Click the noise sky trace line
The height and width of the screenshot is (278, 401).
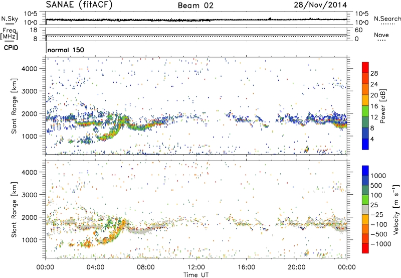point(196,20)
